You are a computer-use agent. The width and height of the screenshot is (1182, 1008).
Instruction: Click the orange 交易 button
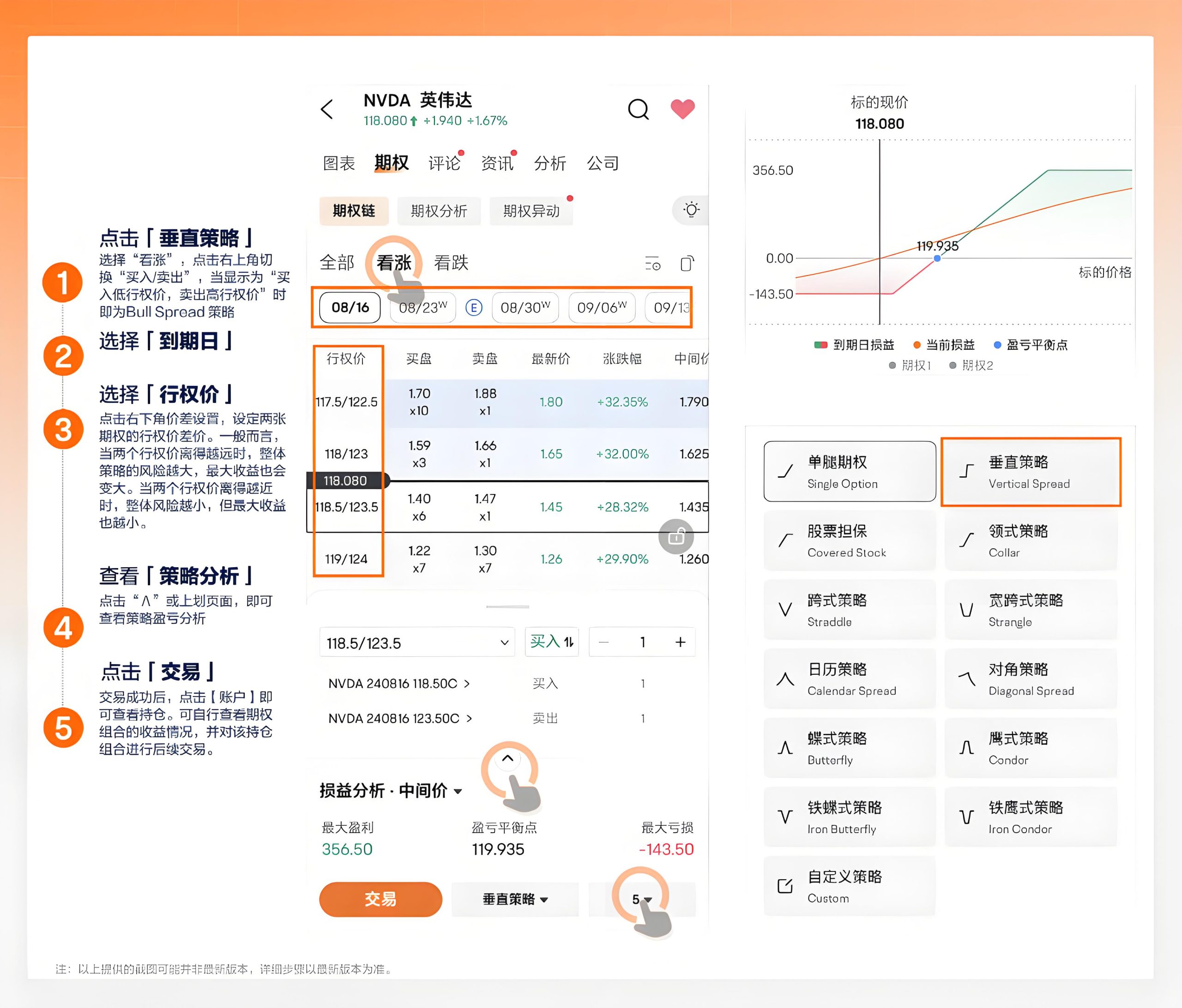(380, 899)
